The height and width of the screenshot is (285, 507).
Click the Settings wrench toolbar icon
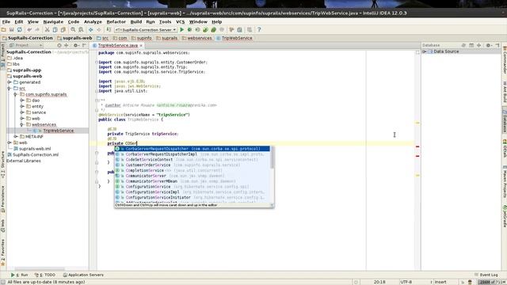pos(231,30)
